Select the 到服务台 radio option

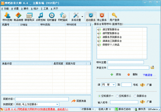[x=135, y=96]
